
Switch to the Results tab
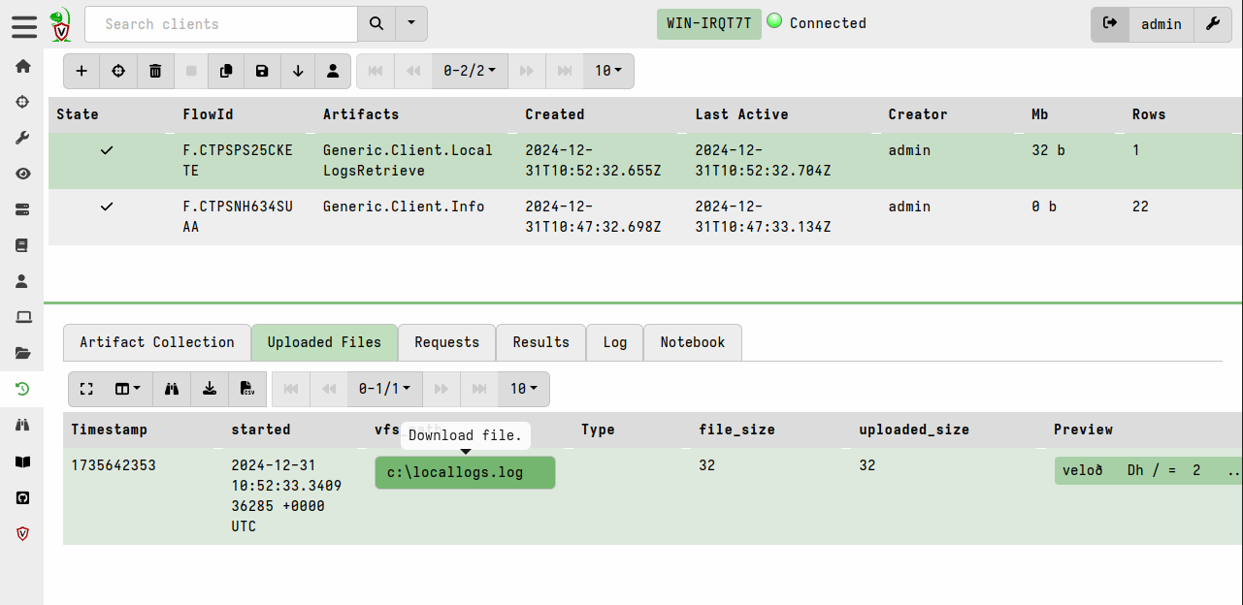coord(540,342)
